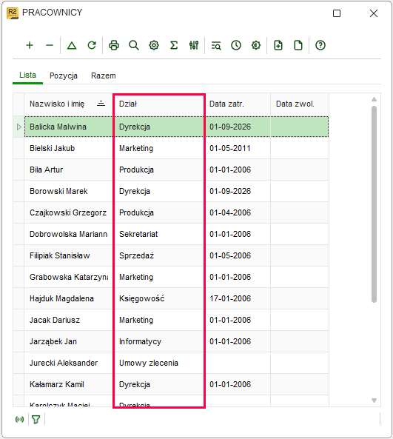The image size is (393, 439).
Task: Close the PRACOWNICY window
Action: tap(374, 13)
